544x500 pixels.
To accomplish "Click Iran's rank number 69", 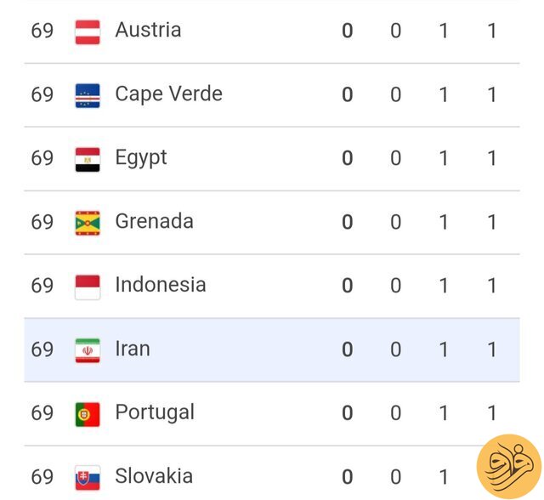I will [42, 349].
